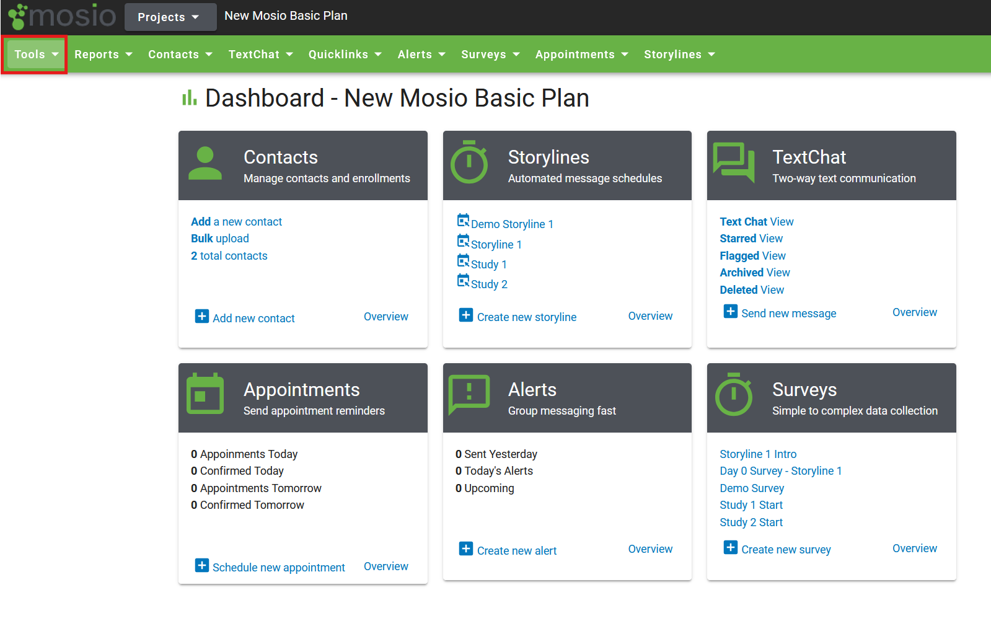Image resolution: width=991 pixels, height=621 pixels.
Task: Click plus icon beside Create new survey
Action: pos(731,547)
